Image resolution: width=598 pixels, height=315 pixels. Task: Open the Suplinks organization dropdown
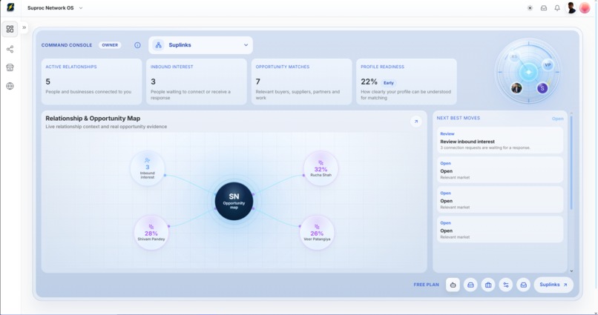pos(200,45)
